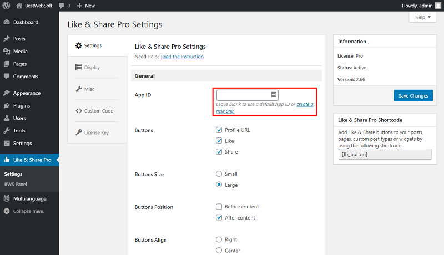Expand the Help dropdown

pyautogui.click(x=423, y=17)
